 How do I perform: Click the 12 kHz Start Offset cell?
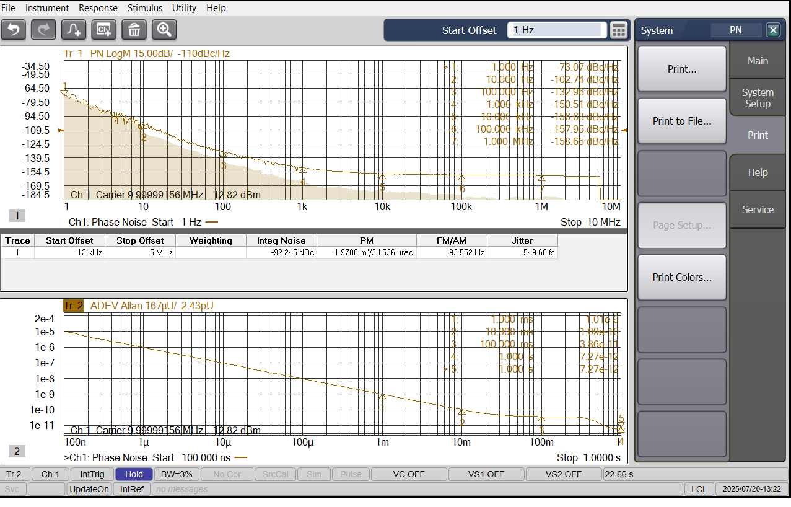69,253
